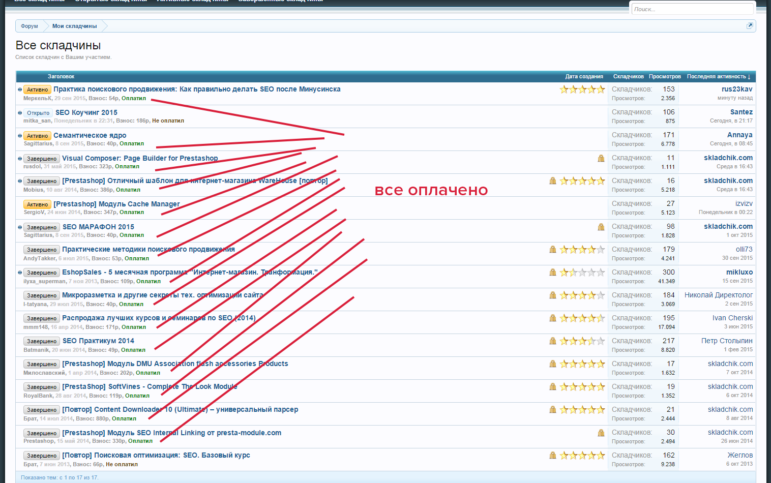Click 'Показано тем: с 1 по 17 из 17.' text
This screenshot has height=483, width=771.
[x=60, y=477]
